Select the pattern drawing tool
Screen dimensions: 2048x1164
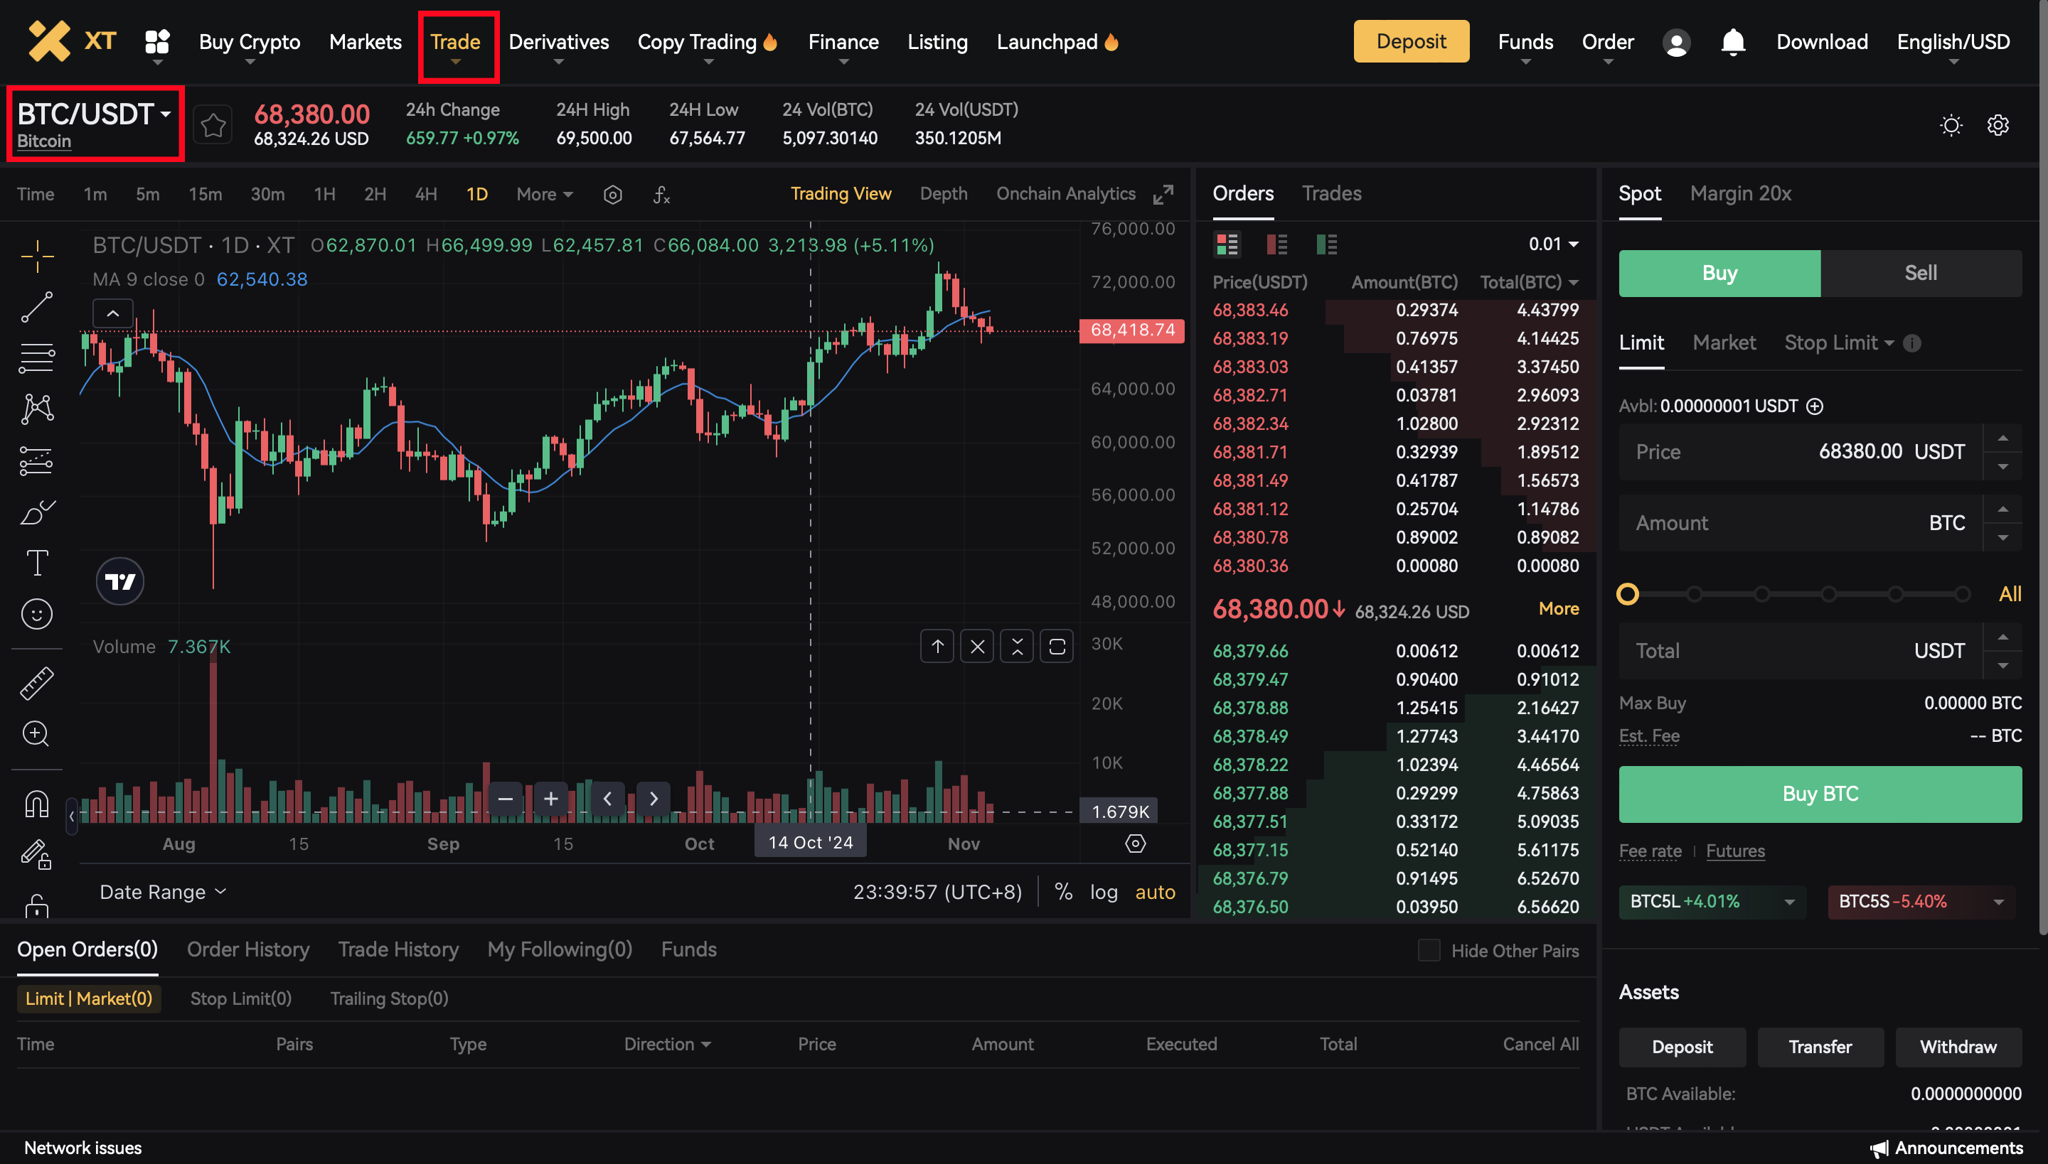tap(37, 409)
